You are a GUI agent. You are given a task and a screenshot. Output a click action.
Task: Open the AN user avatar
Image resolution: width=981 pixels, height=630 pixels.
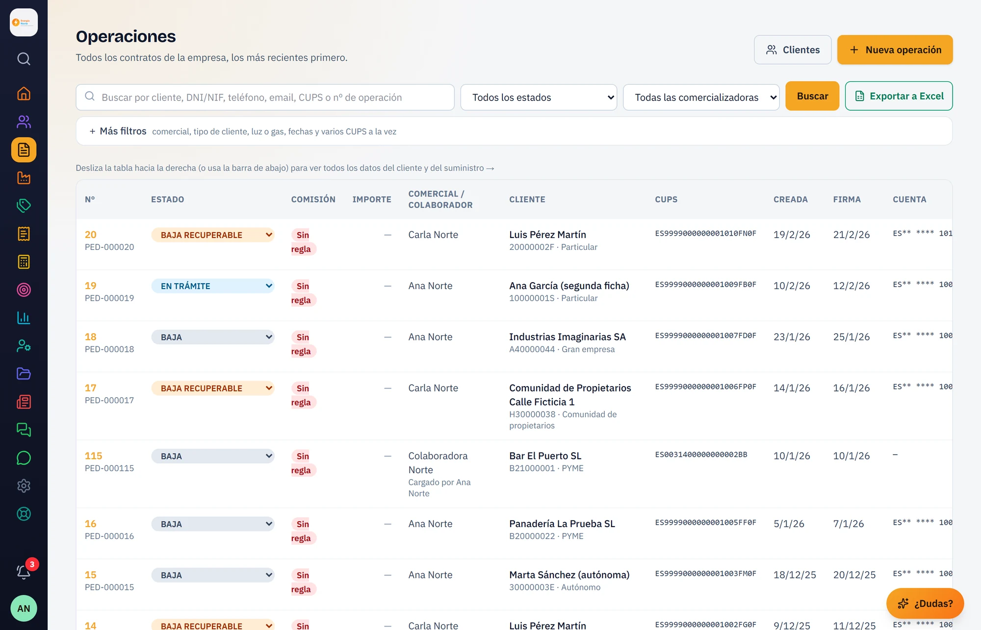pyautogui.click(x=24, y=608)
